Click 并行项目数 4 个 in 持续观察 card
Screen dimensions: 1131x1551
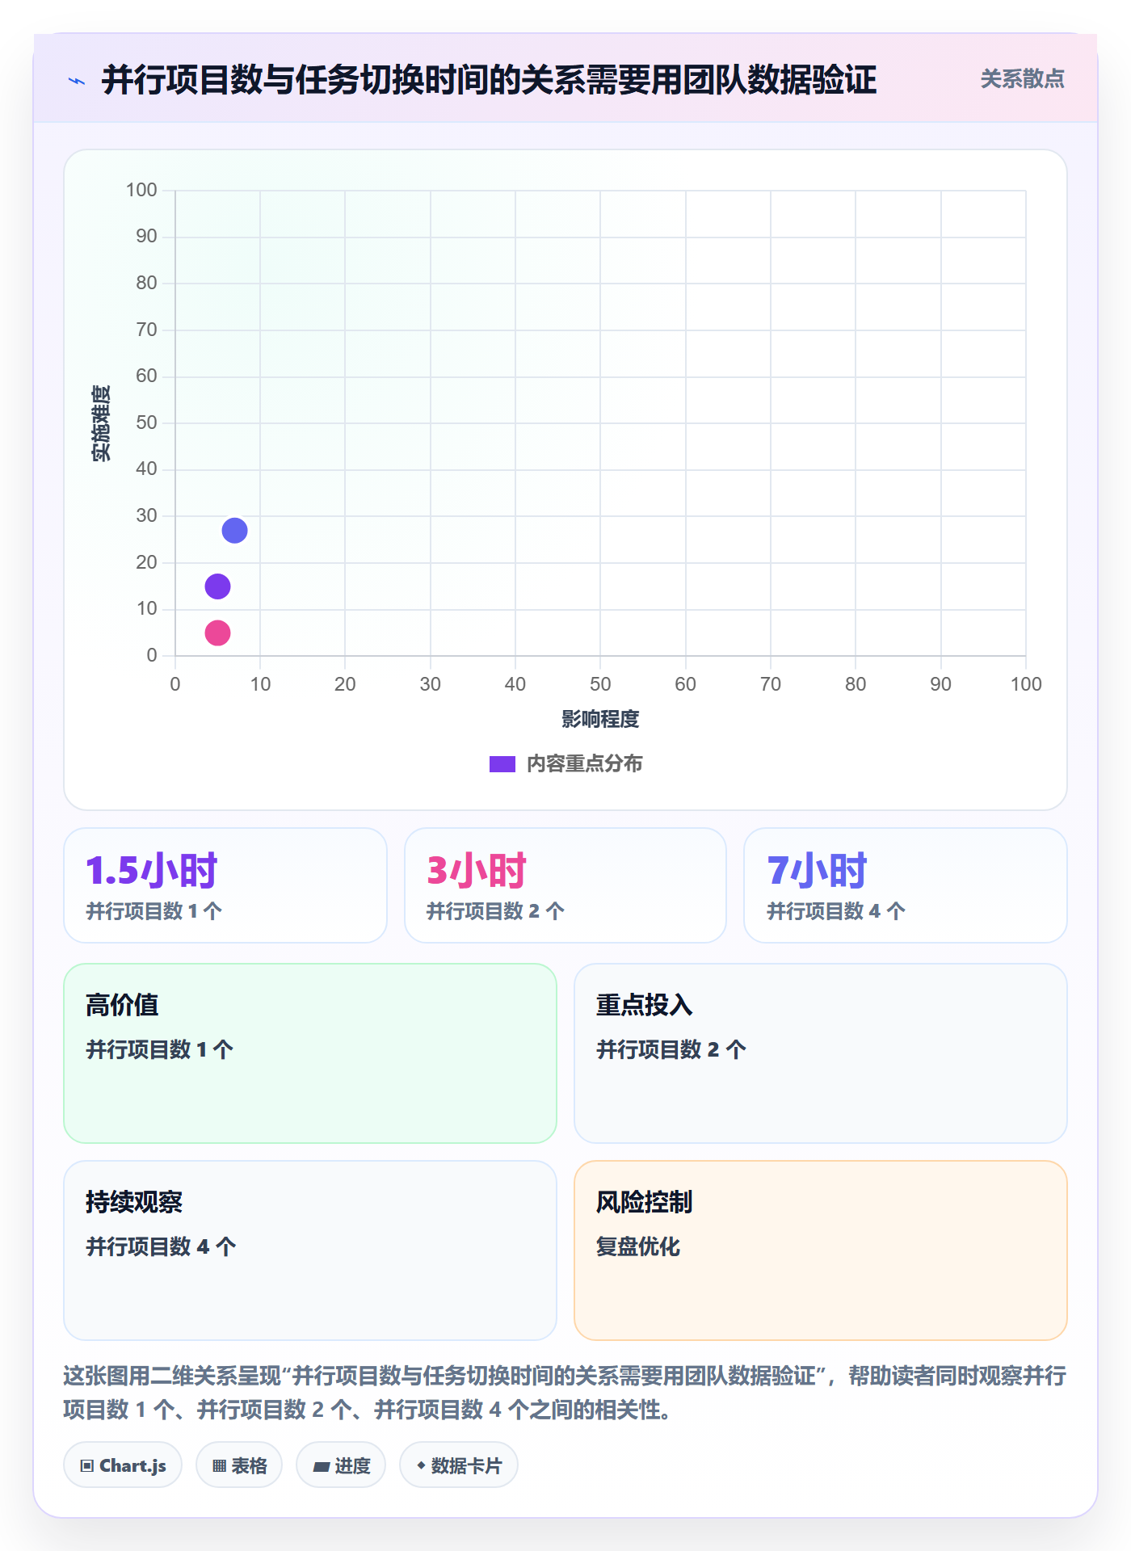point(161,1246)
